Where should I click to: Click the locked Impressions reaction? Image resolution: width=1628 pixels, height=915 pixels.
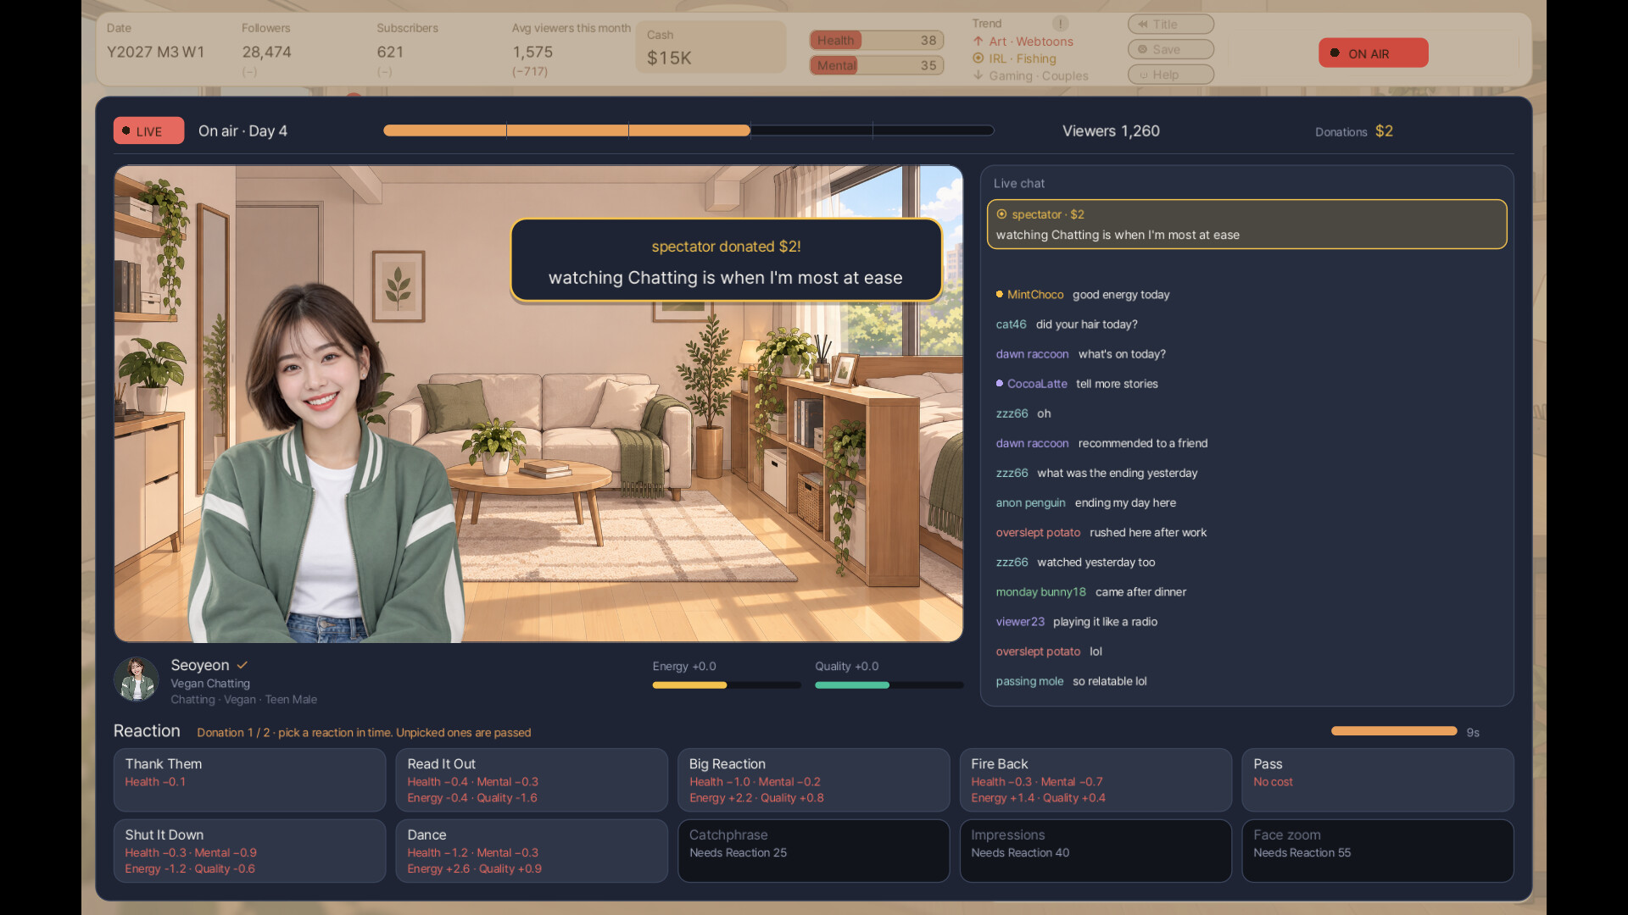1096,851
